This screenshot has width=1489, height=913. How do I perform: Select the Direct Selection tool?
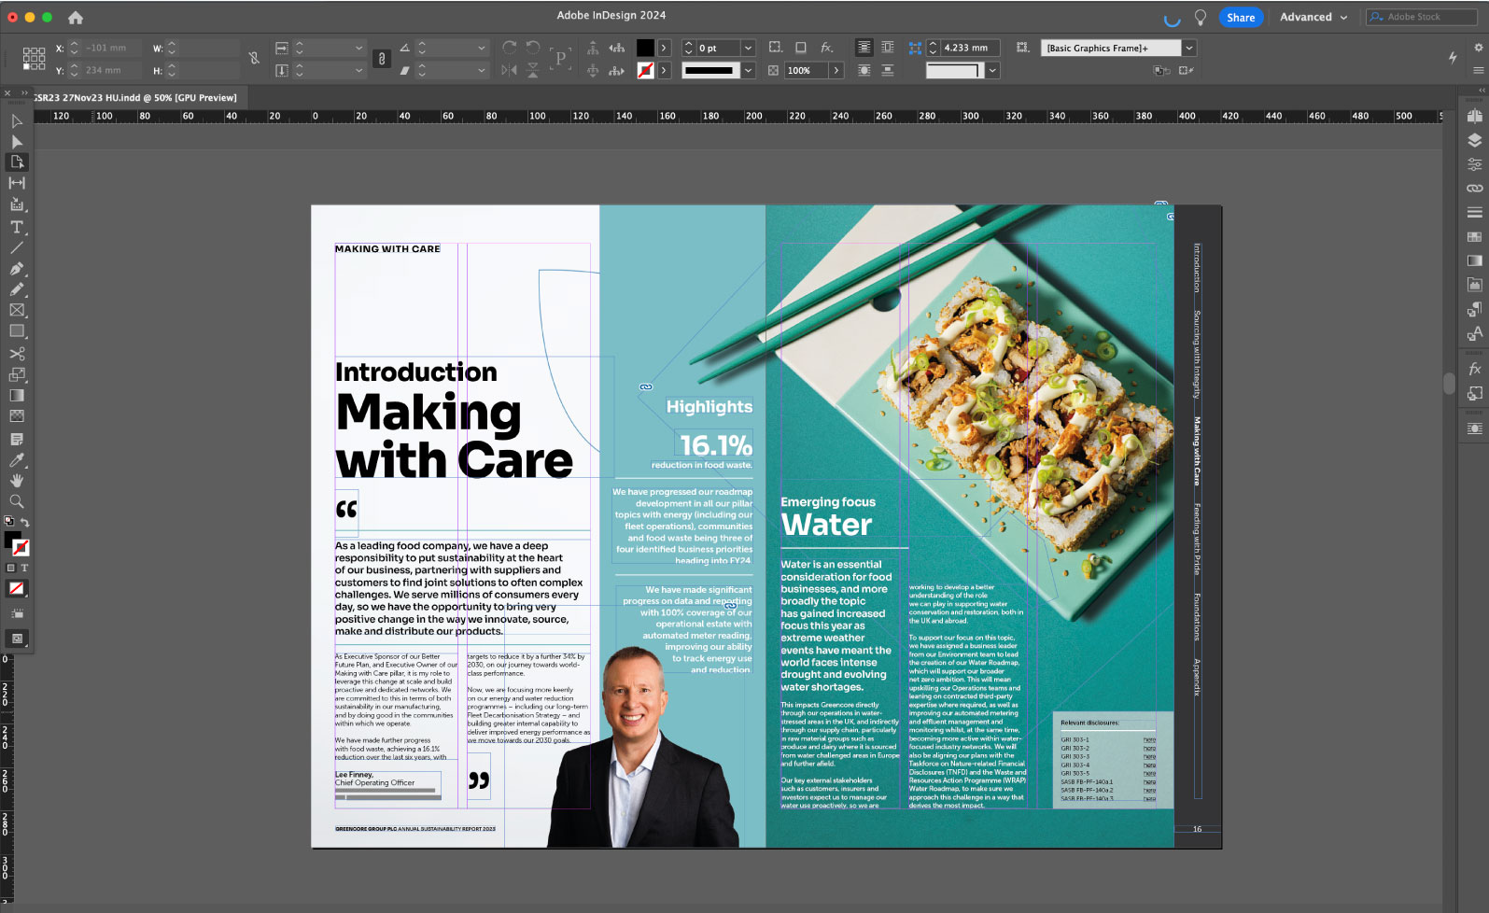click(x=17, y=141)
